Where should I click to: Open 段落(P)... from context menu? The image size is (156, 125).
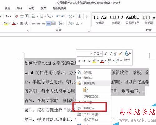(94, 108)
